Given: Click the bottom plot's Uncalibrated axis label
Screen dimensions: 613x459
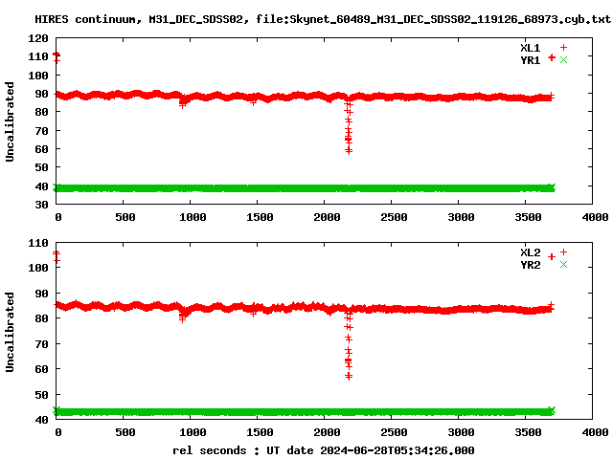Looking at the screenshot, I should [x=10, y=332].
